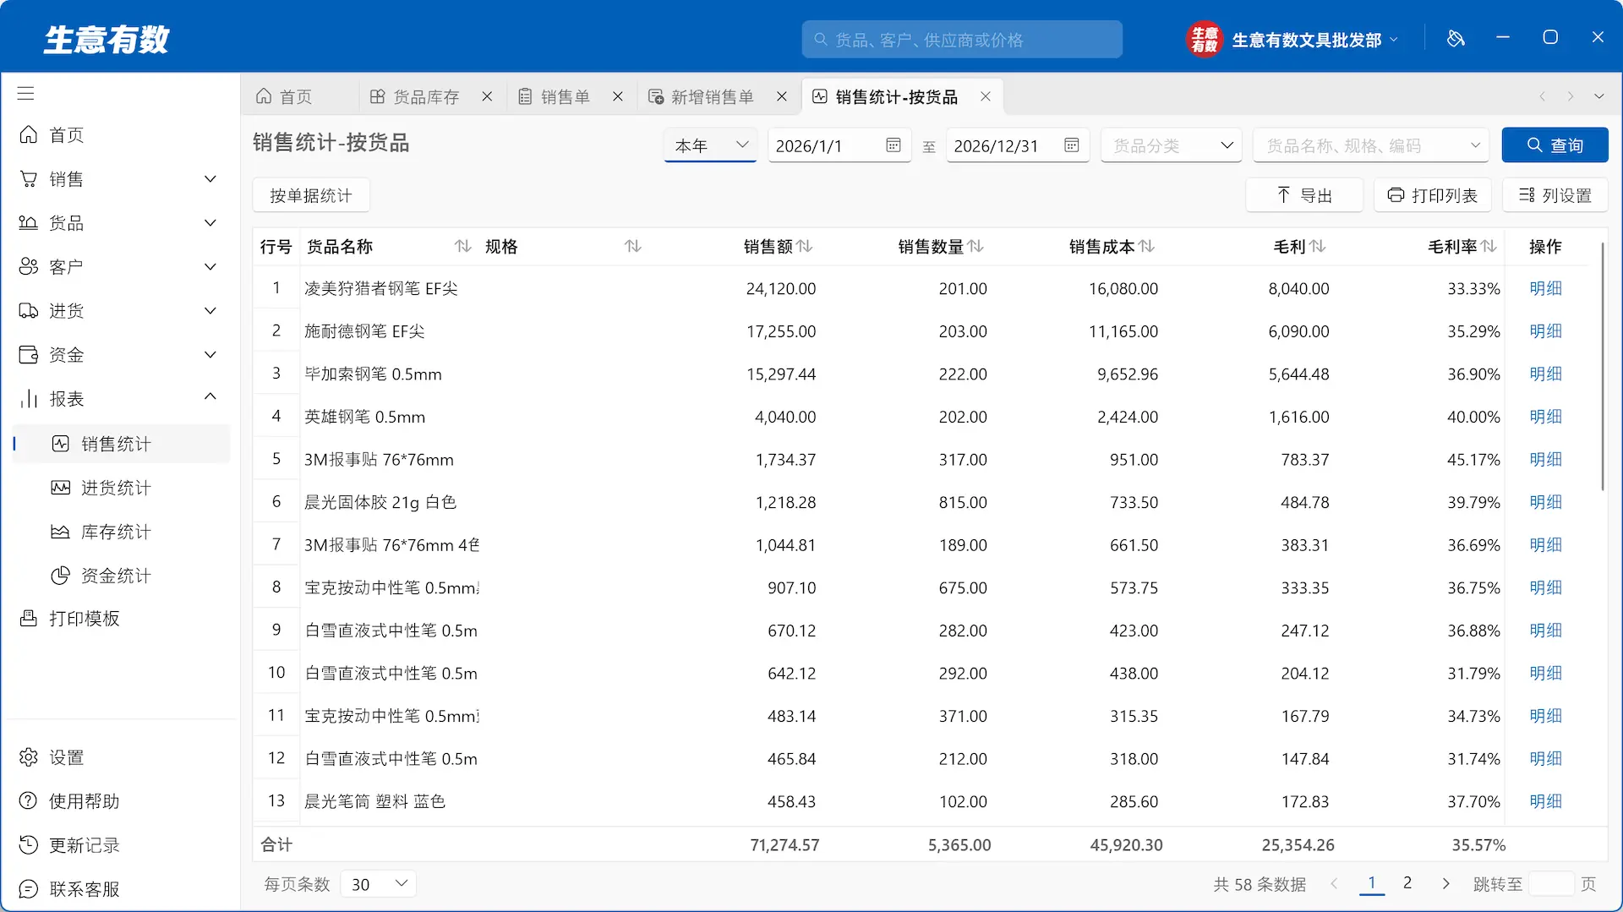Click the 导出 export button
Screen dimensions: 1623x912
pos(1304,195)
